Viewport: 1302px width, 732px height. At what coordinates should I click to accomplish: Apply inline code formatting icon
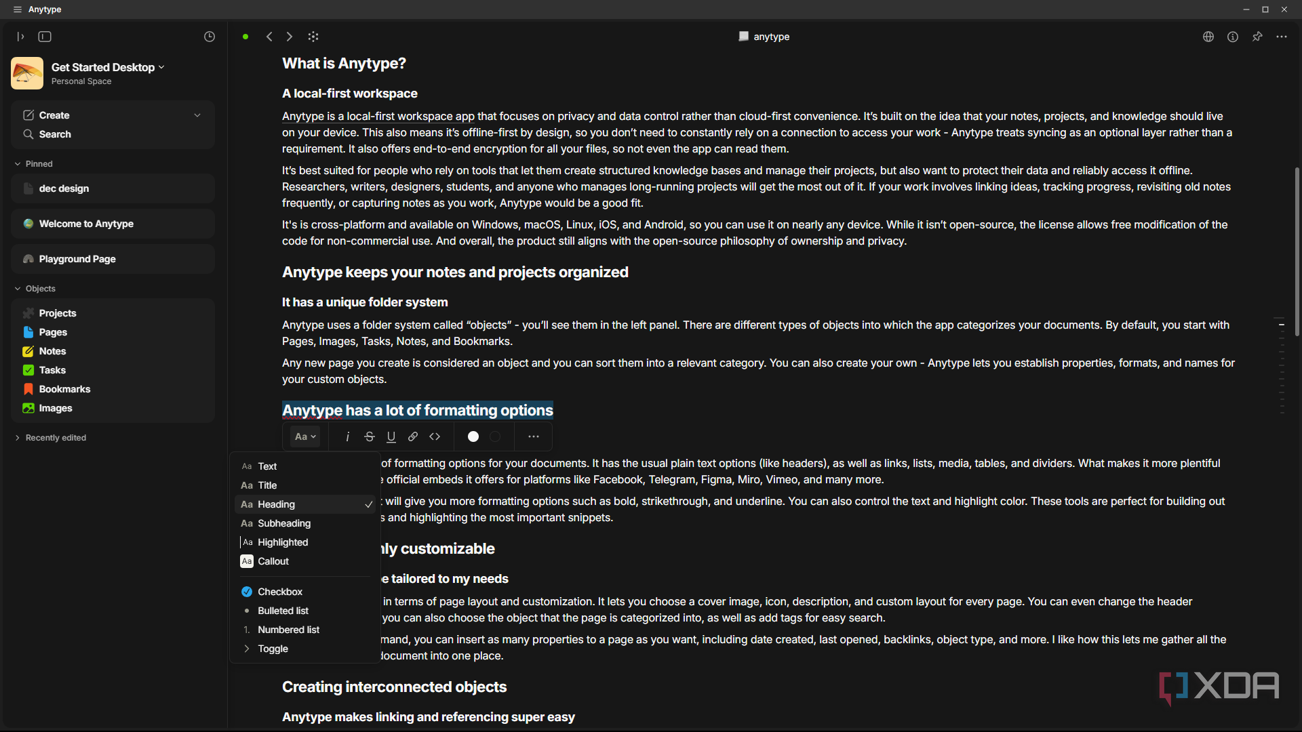[435, 437]
